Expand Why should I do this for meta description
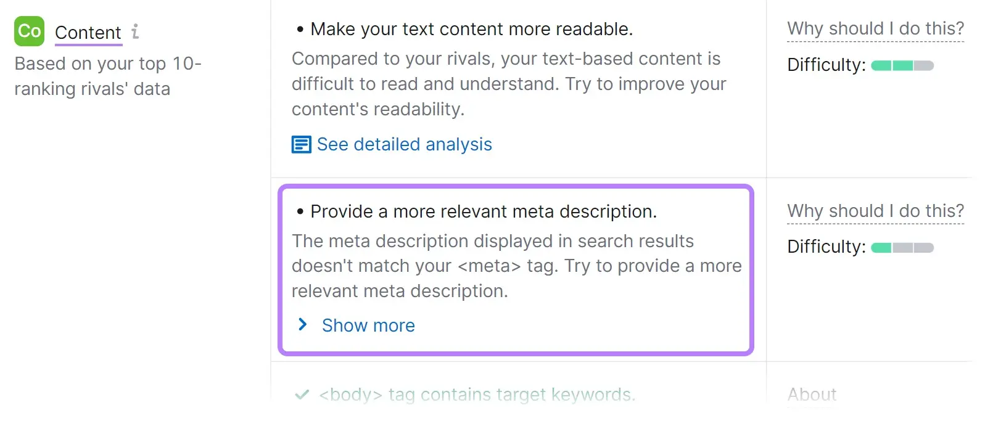 tap(875, 210)
